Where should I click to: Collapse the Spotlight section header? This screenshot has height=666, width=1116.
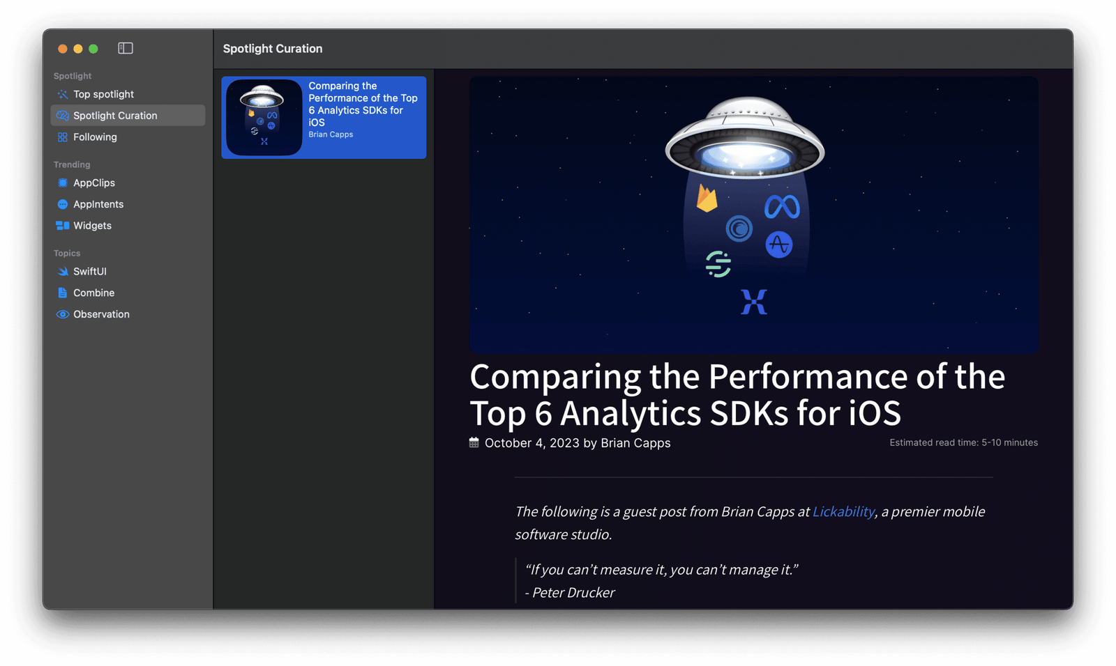pyautogui.click(x=72, y=75)
